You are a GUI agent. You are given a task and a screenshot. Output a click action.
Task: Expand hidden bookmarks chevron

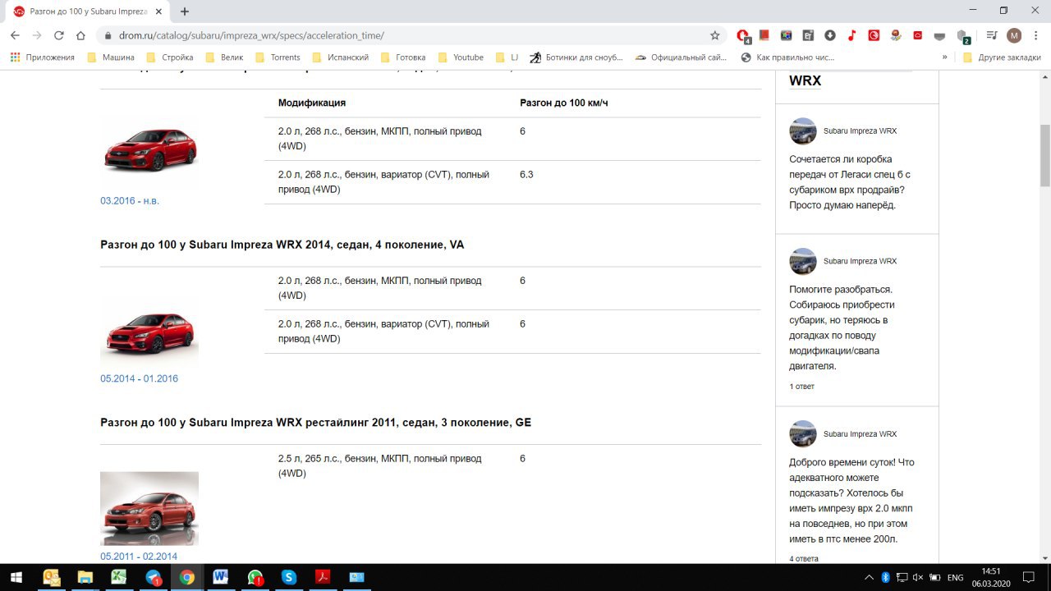point(944,57)
